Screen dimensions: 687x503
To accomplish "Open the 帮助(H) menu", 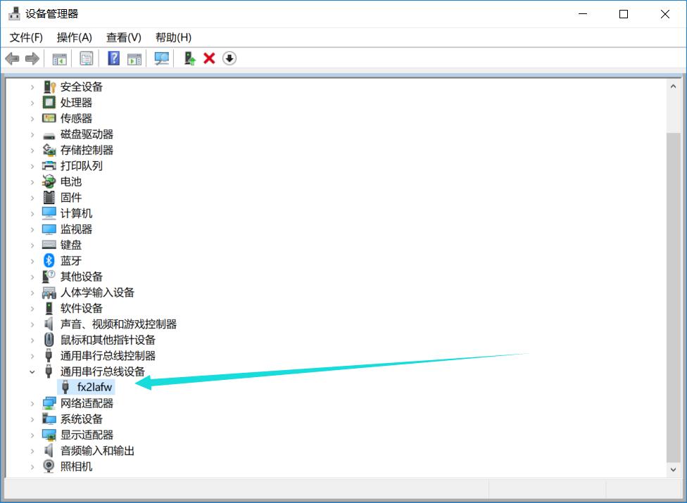I will pyautogui.click(x=173, y=38).
